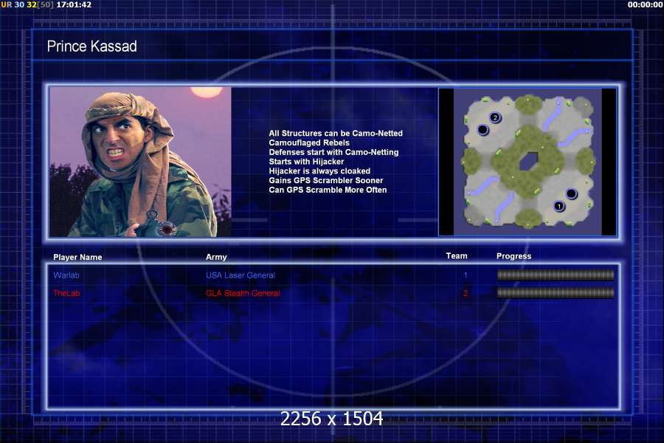Select the 'Can GPS Scramble More Often' line
Image resolution: width=664 pixels, height=443 pixels.
328,190
